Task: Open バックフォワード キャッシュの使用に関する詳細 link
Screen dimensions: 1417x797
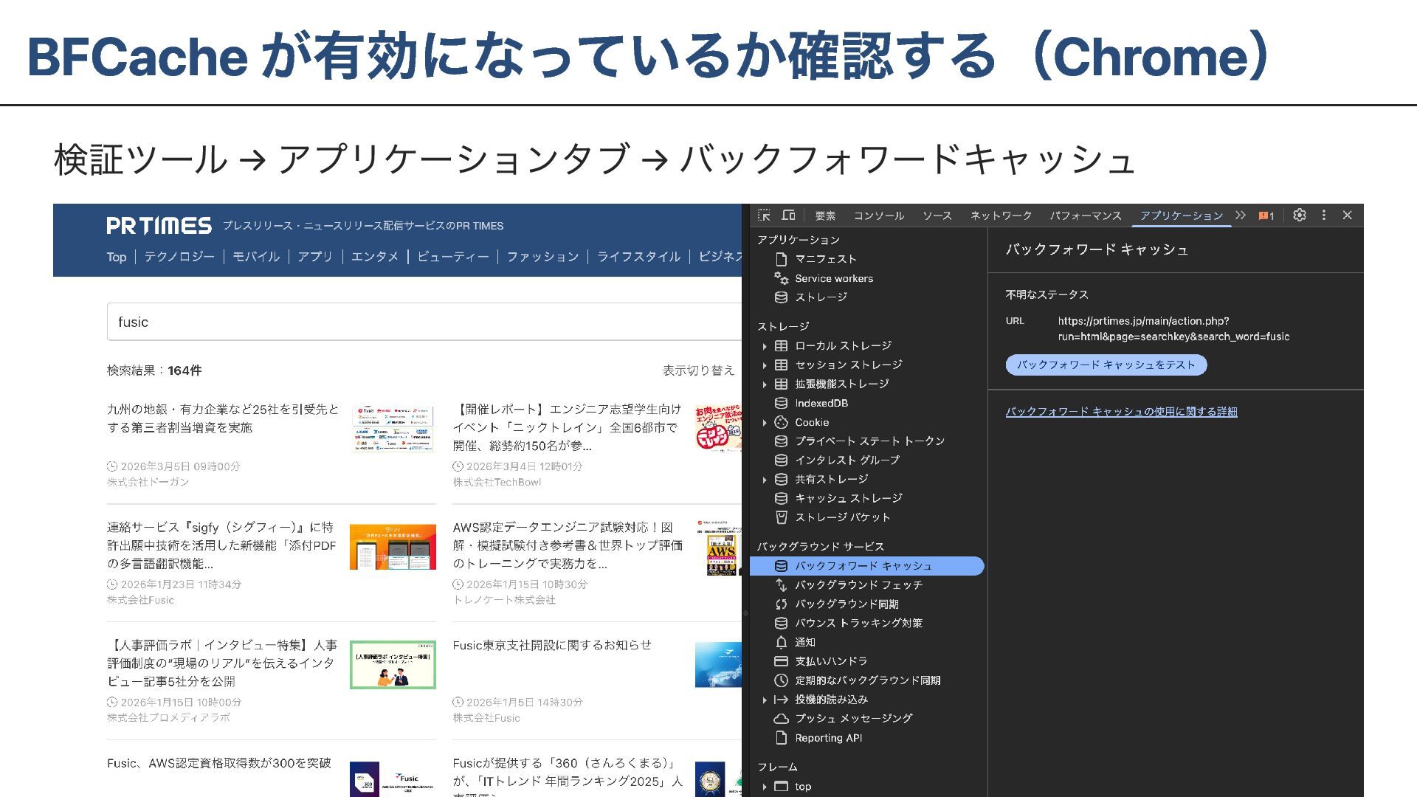Action: click(x=1121, y=412)
